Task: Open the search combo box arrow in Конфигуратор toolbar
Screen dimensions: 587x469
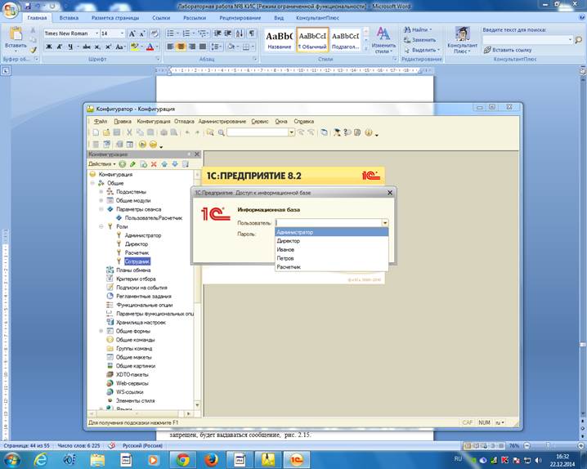Action: click(x=291, y=132)
